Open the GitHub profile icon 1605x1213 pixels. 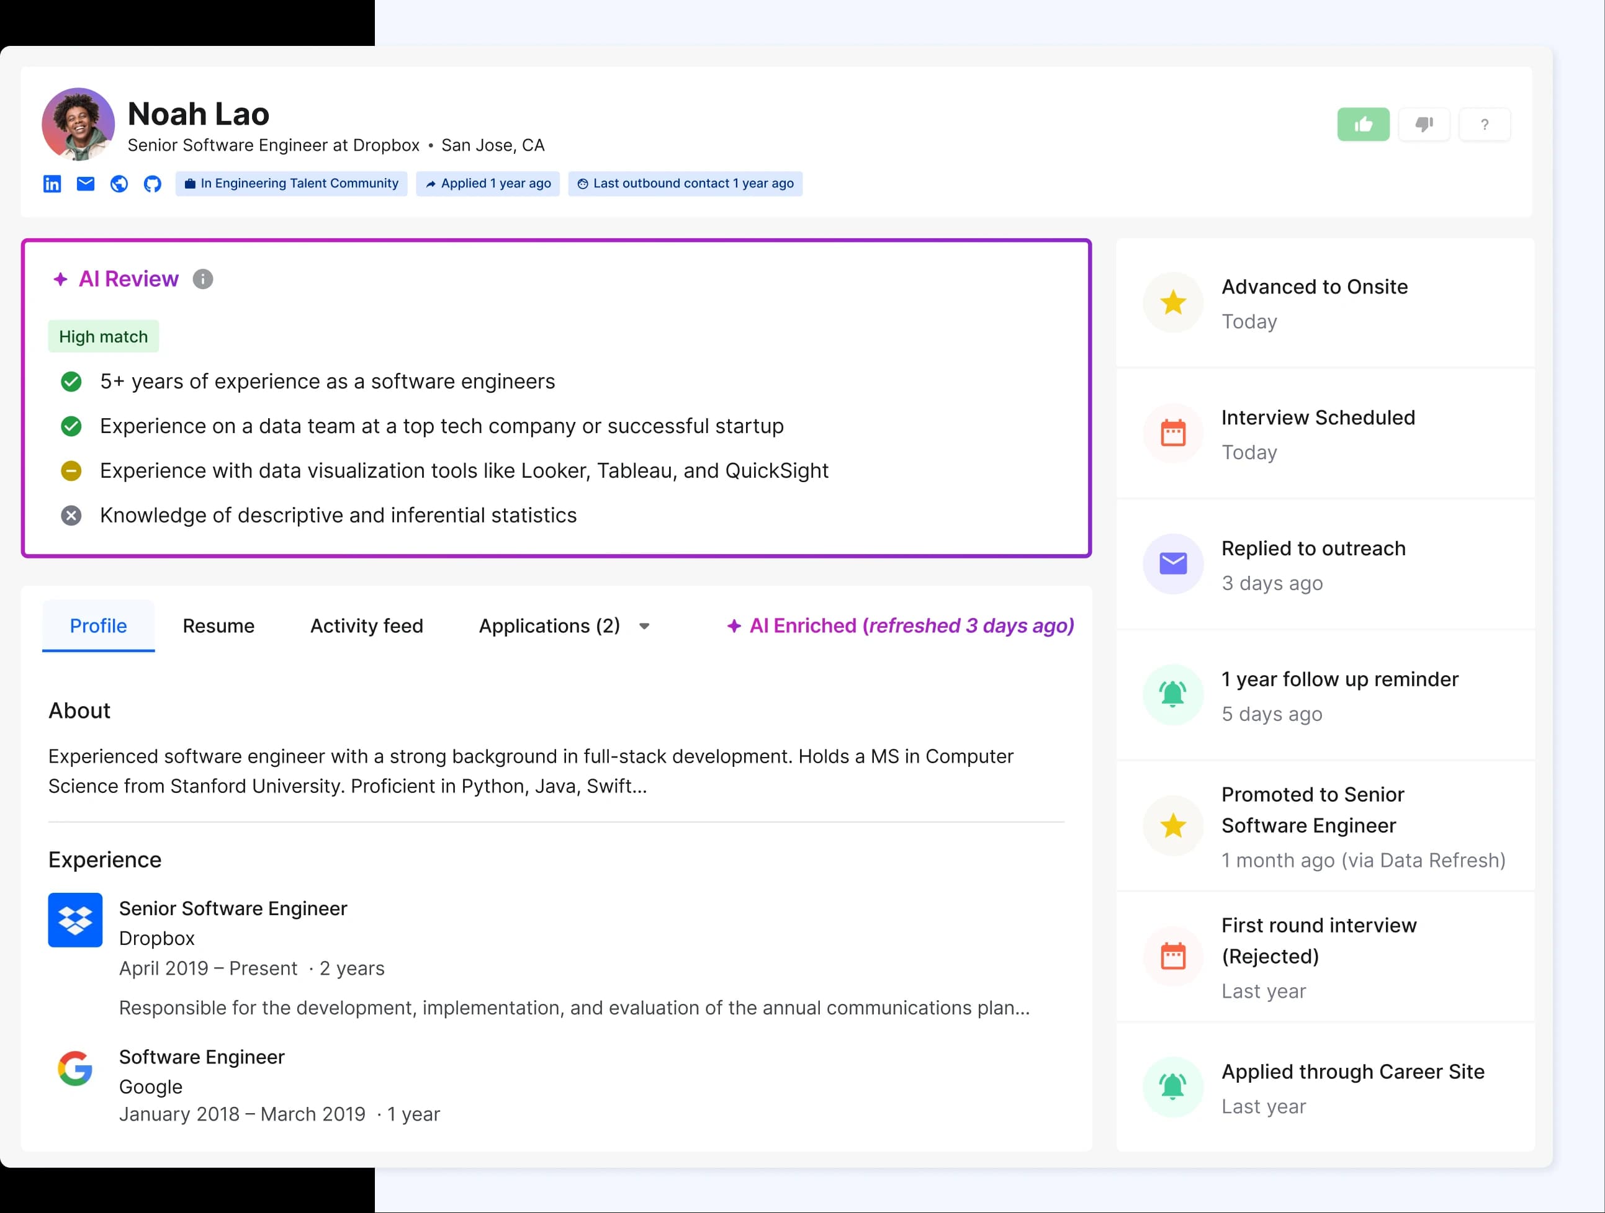153,184
